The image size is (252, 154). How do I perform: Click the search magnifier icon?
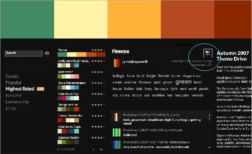click(x=47, y=53)
